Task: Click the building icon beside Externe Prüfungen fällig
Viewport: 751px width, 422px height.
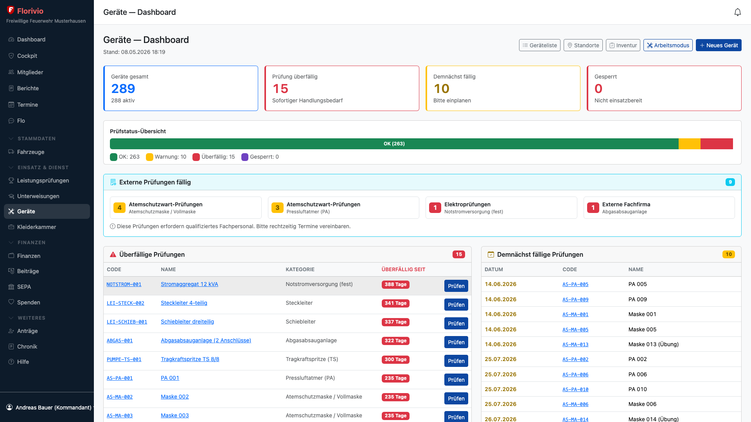Action: coord(113,182)
